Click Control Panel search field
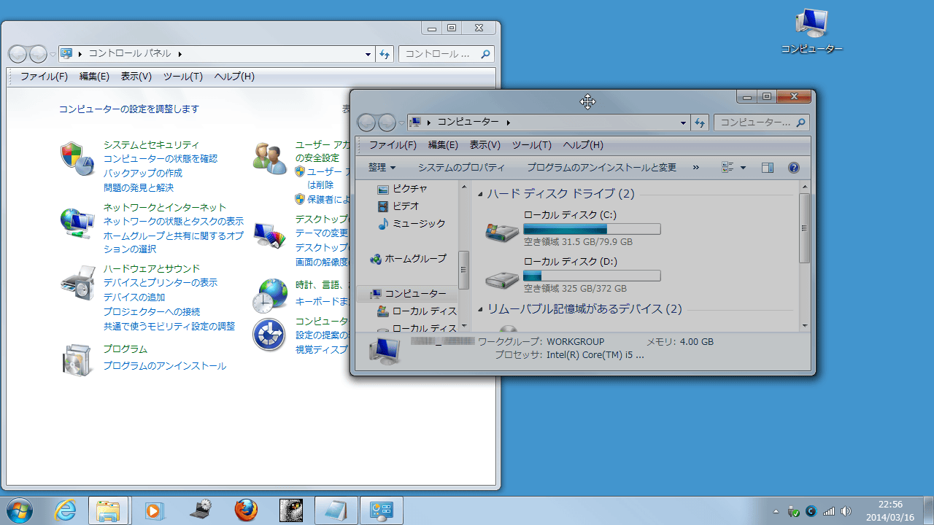The width and height of the screenshot is (934, 525). 447,54
